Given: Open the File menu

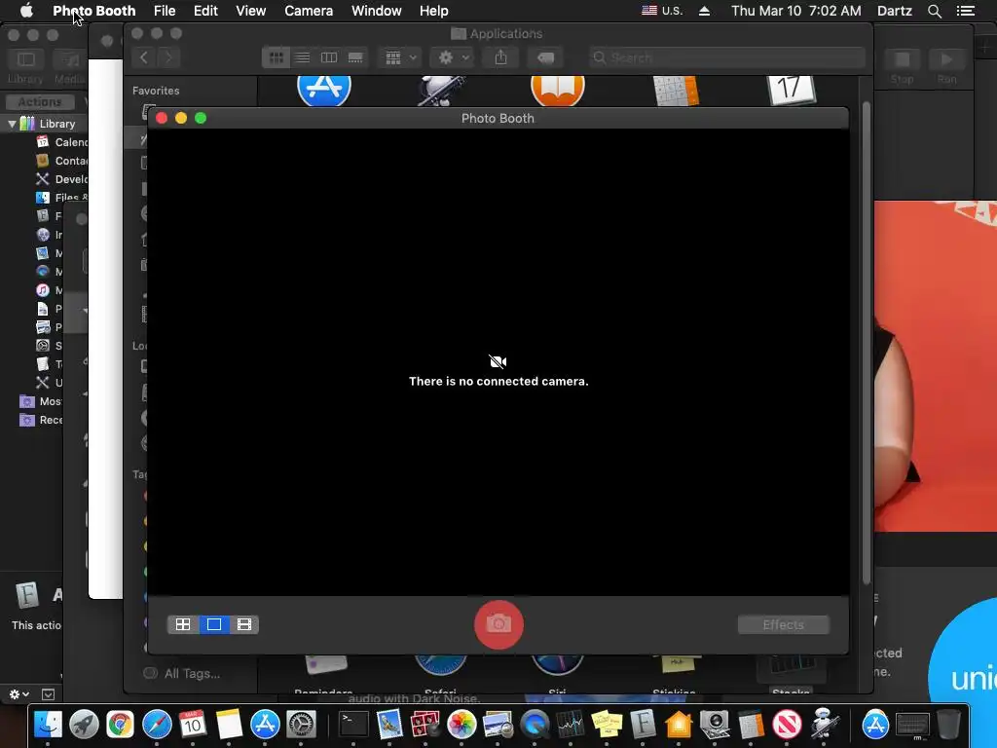Looking at the screenshot, I should coord(165,11).
